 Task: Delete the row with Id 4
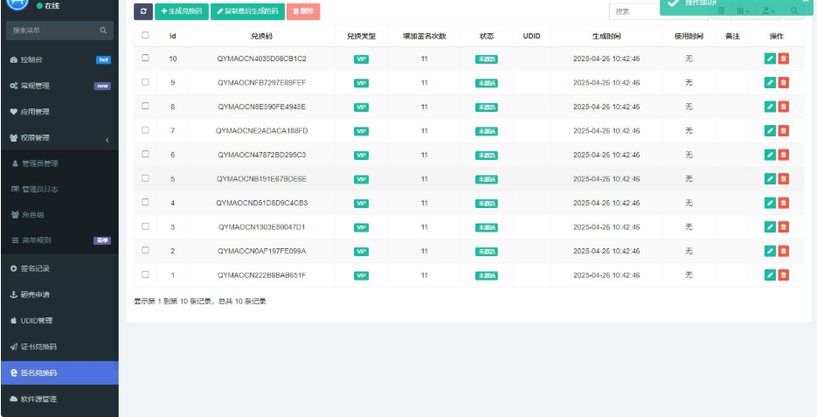click(783, 203)
